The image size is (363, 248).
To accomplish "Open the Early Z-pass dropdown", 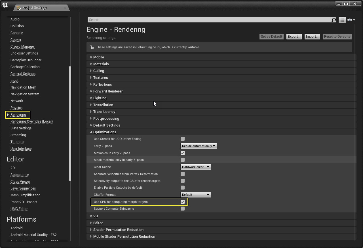I will 199,146.
